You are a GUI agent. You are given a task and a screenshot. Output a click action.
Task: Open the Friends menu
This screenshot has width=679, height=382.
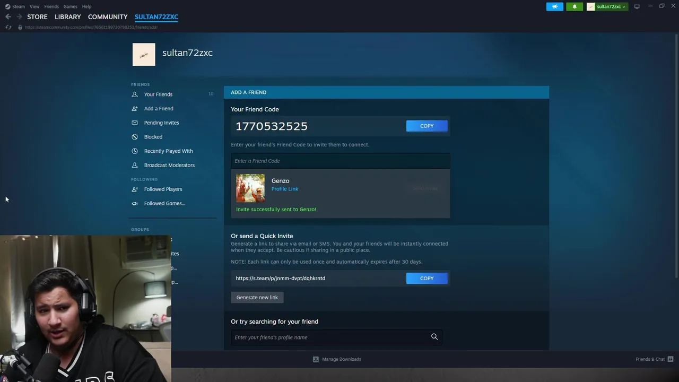pyautogui.click(x=51, y=6)
